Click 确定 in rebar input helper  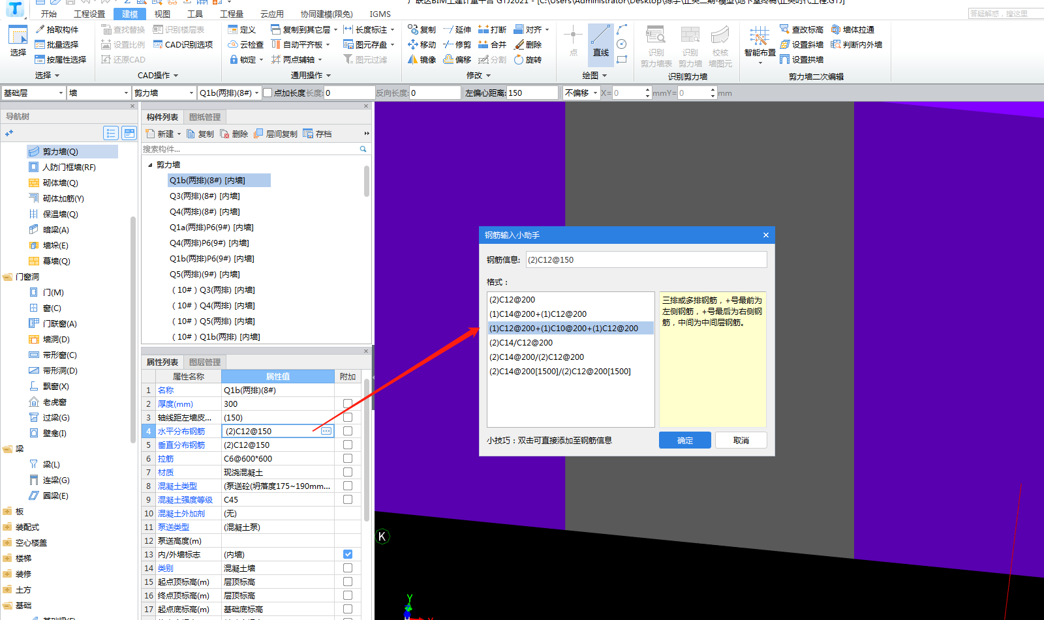click(x=685, y=440)
